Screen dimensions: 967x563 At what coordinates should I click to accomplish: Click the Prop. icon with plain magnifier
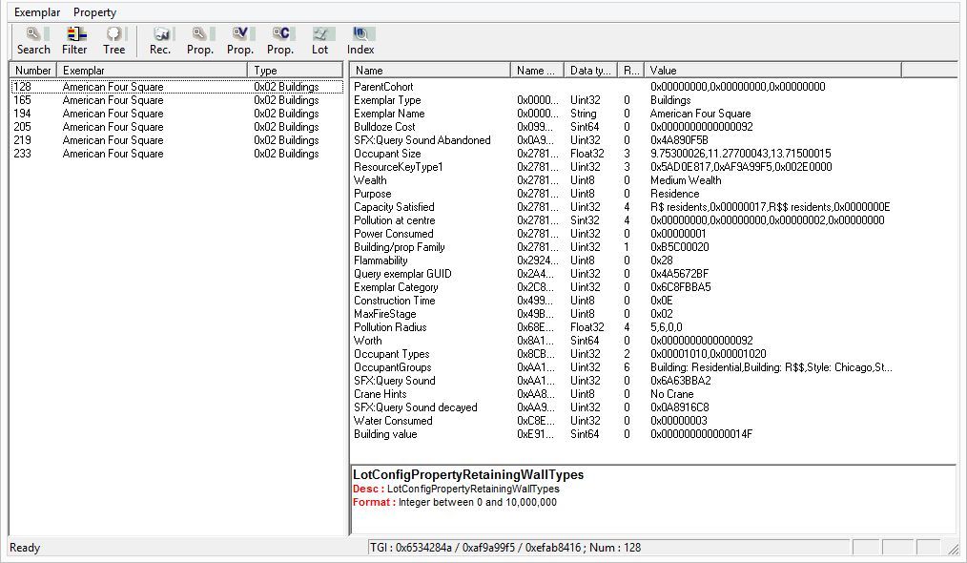click(200, 41)
